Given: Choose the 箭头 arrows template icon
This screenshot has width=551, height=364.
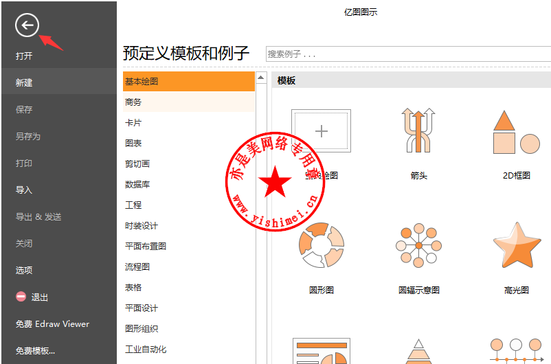Looking at the screenshot, I should (x=418, y=130).
